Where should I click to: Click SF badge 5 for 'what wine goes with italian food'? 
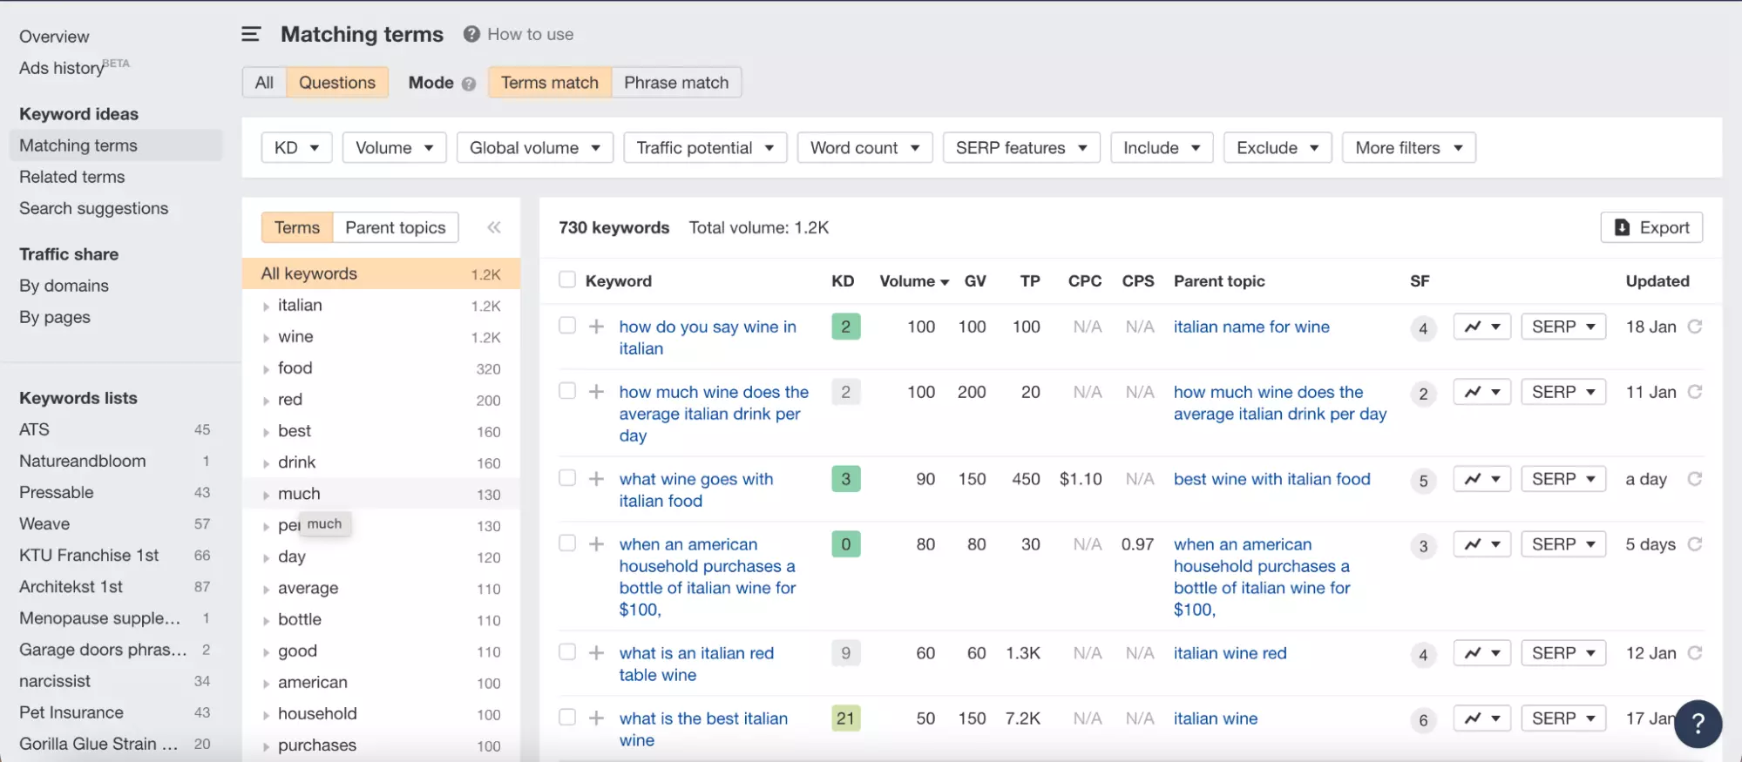point(1423,481)
